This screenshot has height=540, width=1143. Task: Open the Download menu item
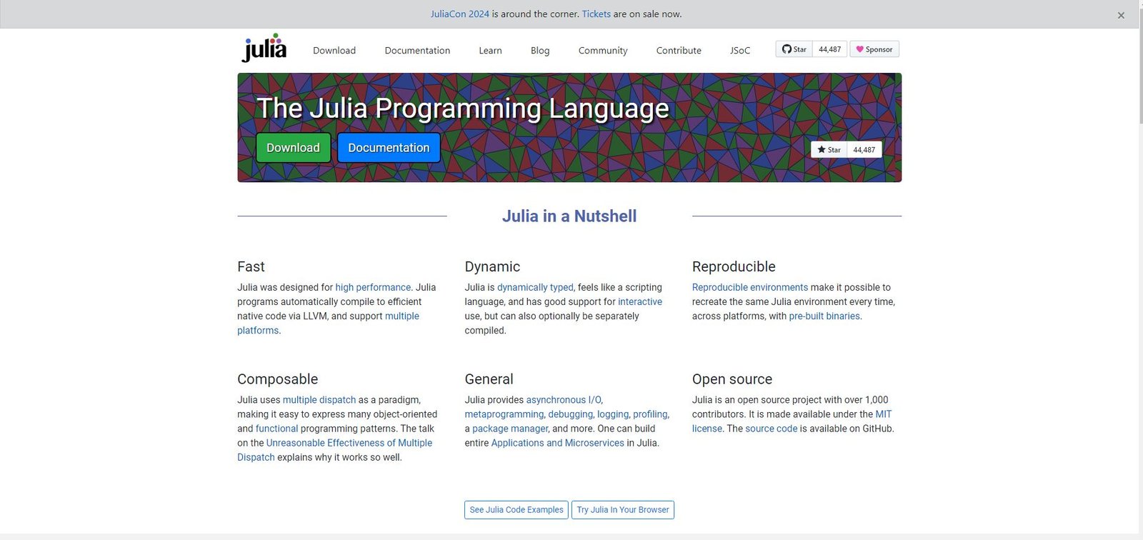pyautogui.click(x=334, y=50)
